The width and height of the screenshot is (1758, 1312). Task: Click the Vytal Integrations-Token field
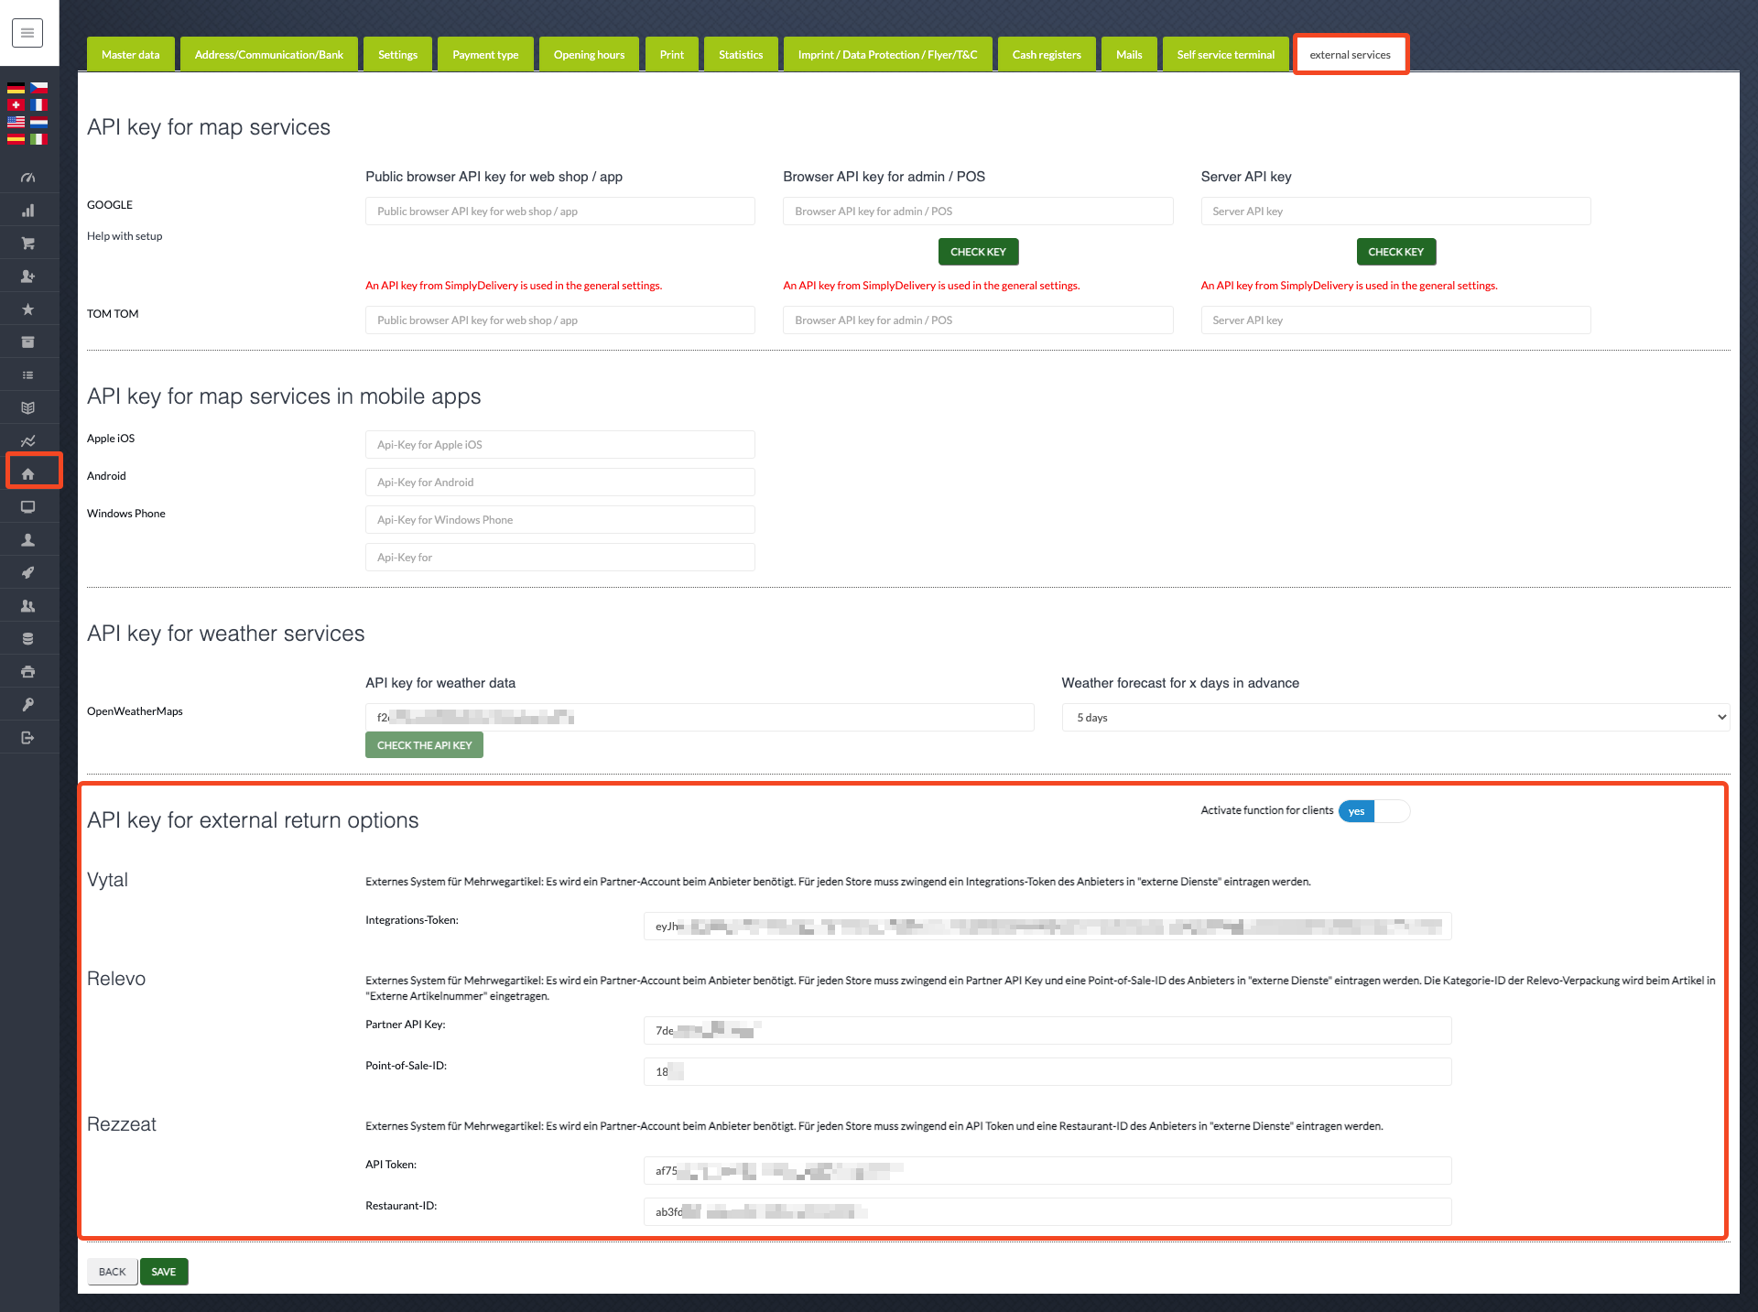click(x=1047, y=927)
